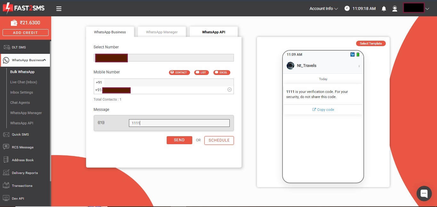Open WhatsApp API in sidebar
437x207 pixels.
pyautogui.click(x=22, y=123)
